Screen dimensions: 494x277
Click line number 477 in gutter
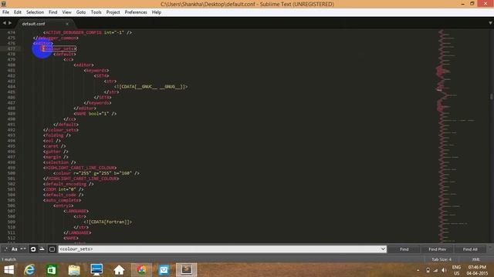(x=12, y=48)
